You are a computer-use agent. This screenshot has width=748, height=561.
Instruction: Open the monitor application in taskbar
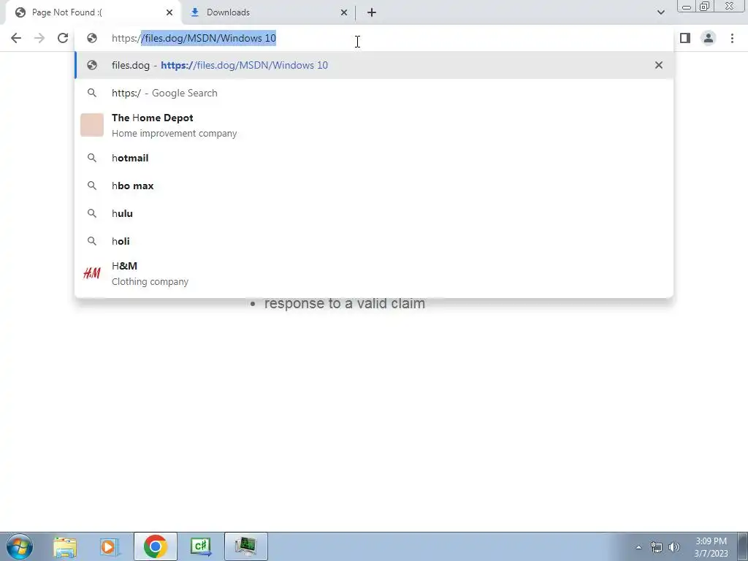tap(245, 546)
